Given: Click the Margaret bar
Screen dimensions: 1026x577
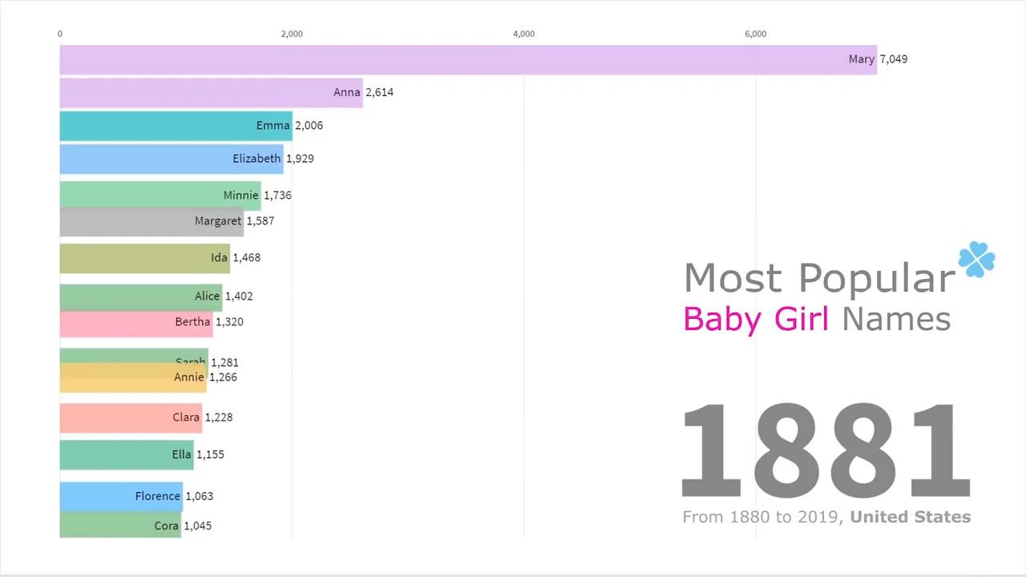Looking at the screenshot, I should [x=144, y=220].
